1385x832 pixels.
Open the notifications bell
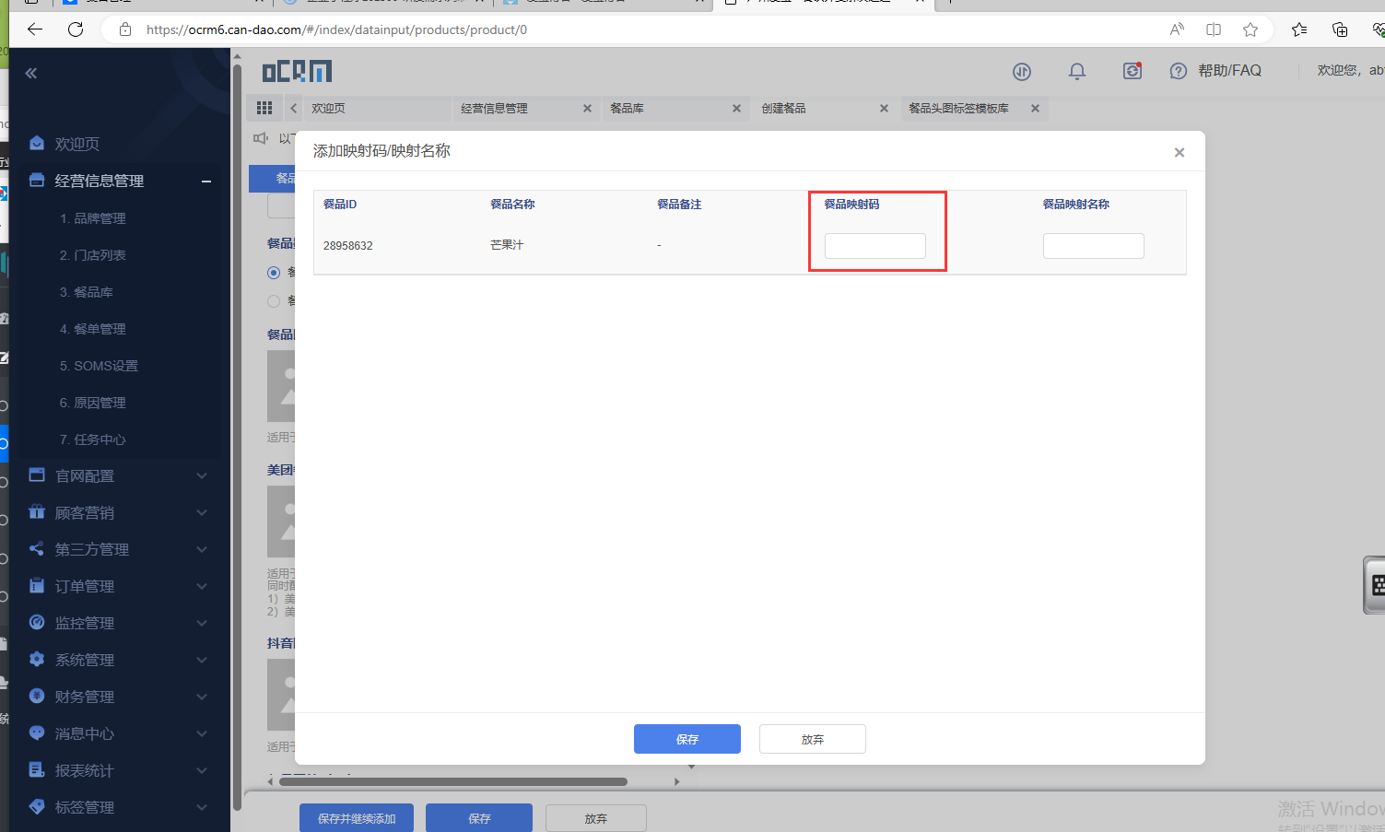coord(1076,71)
